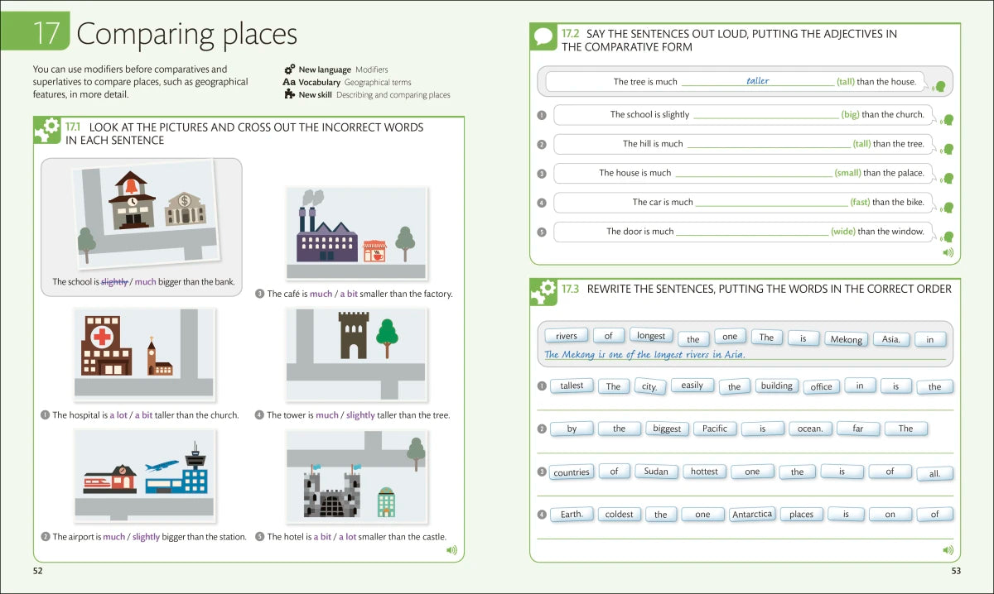Select the "Mekong" word tile

(846, 339)
